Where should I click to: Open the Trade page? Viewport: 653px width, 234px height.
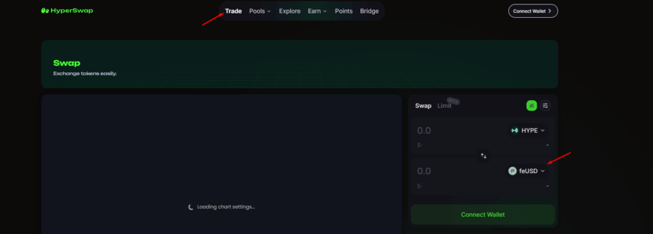click(233, 11)
